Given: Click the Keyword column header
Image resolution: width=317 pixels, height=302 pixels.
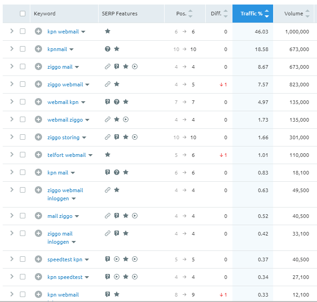Looking at the screenshot, I should click(x=45, y=14).
